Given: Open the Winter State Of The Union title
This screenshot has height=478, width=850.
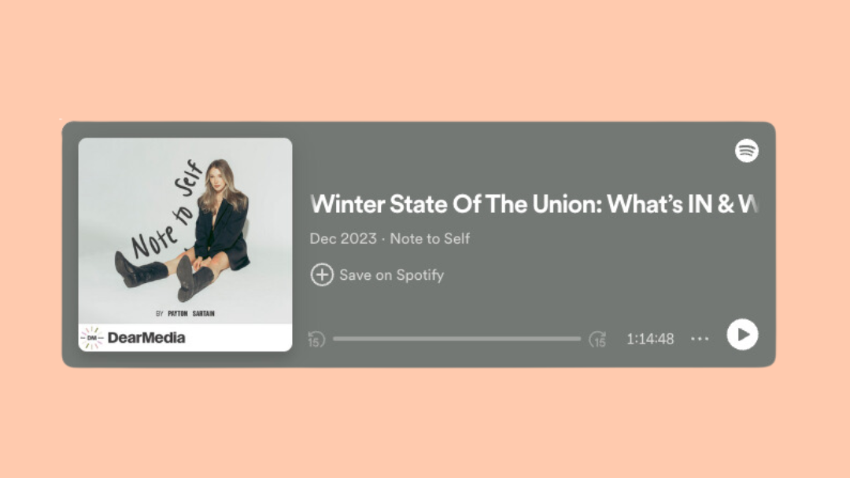Looking at the screenshot, I should tap(534, 204).
